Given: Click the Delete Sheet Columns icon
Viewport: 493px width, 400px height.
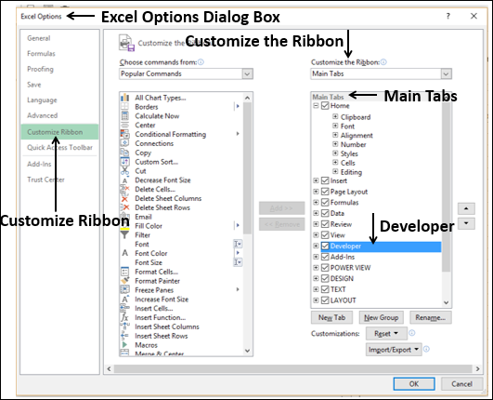Looking at the screenshot, I should 124,198.
